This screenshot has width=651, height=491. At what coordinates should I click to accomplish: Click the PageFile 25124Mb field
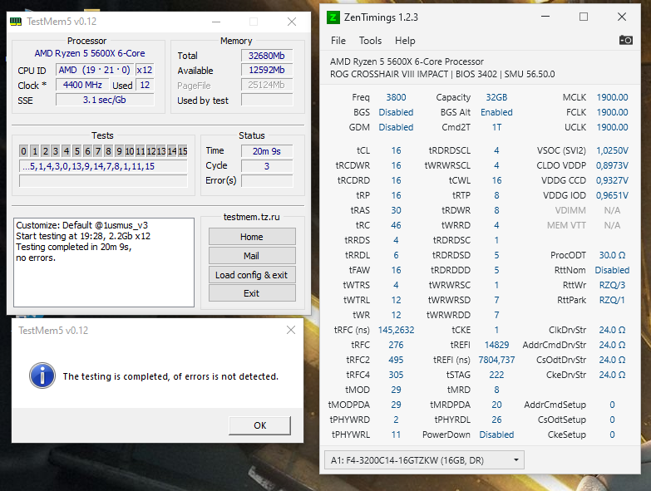click(267, 85)
